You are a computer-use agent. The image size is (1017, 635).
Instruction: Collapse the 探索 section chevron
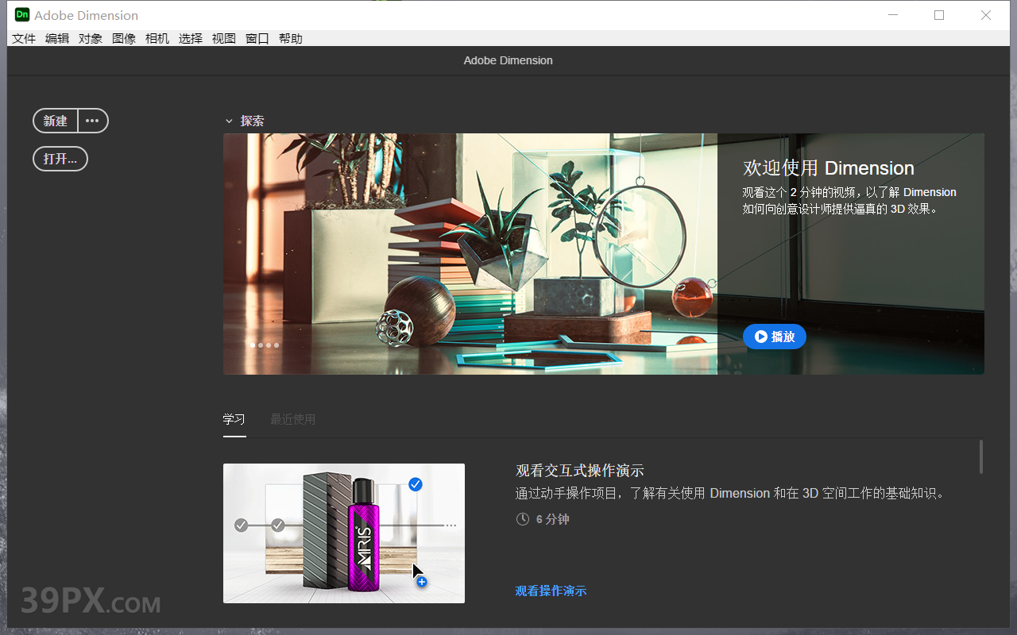(x=229, y=121)
